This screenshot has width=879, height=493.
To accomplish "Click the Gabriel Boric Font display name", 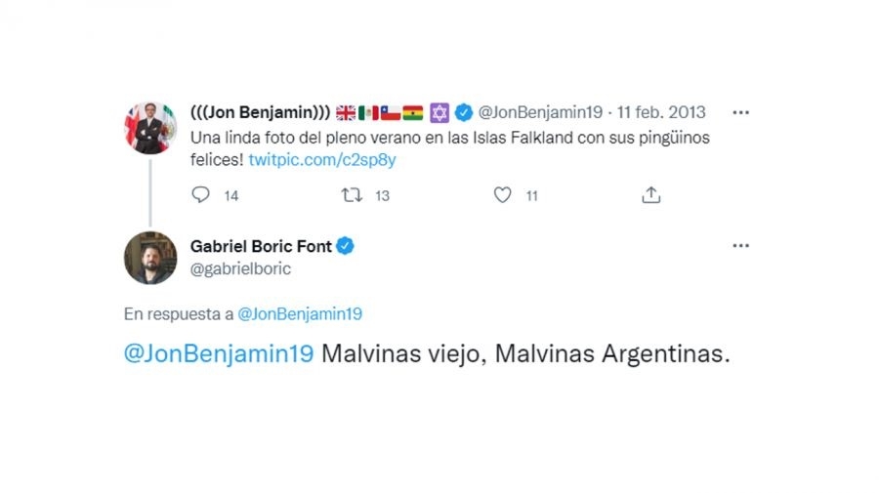I will click(x=261, y=246).
